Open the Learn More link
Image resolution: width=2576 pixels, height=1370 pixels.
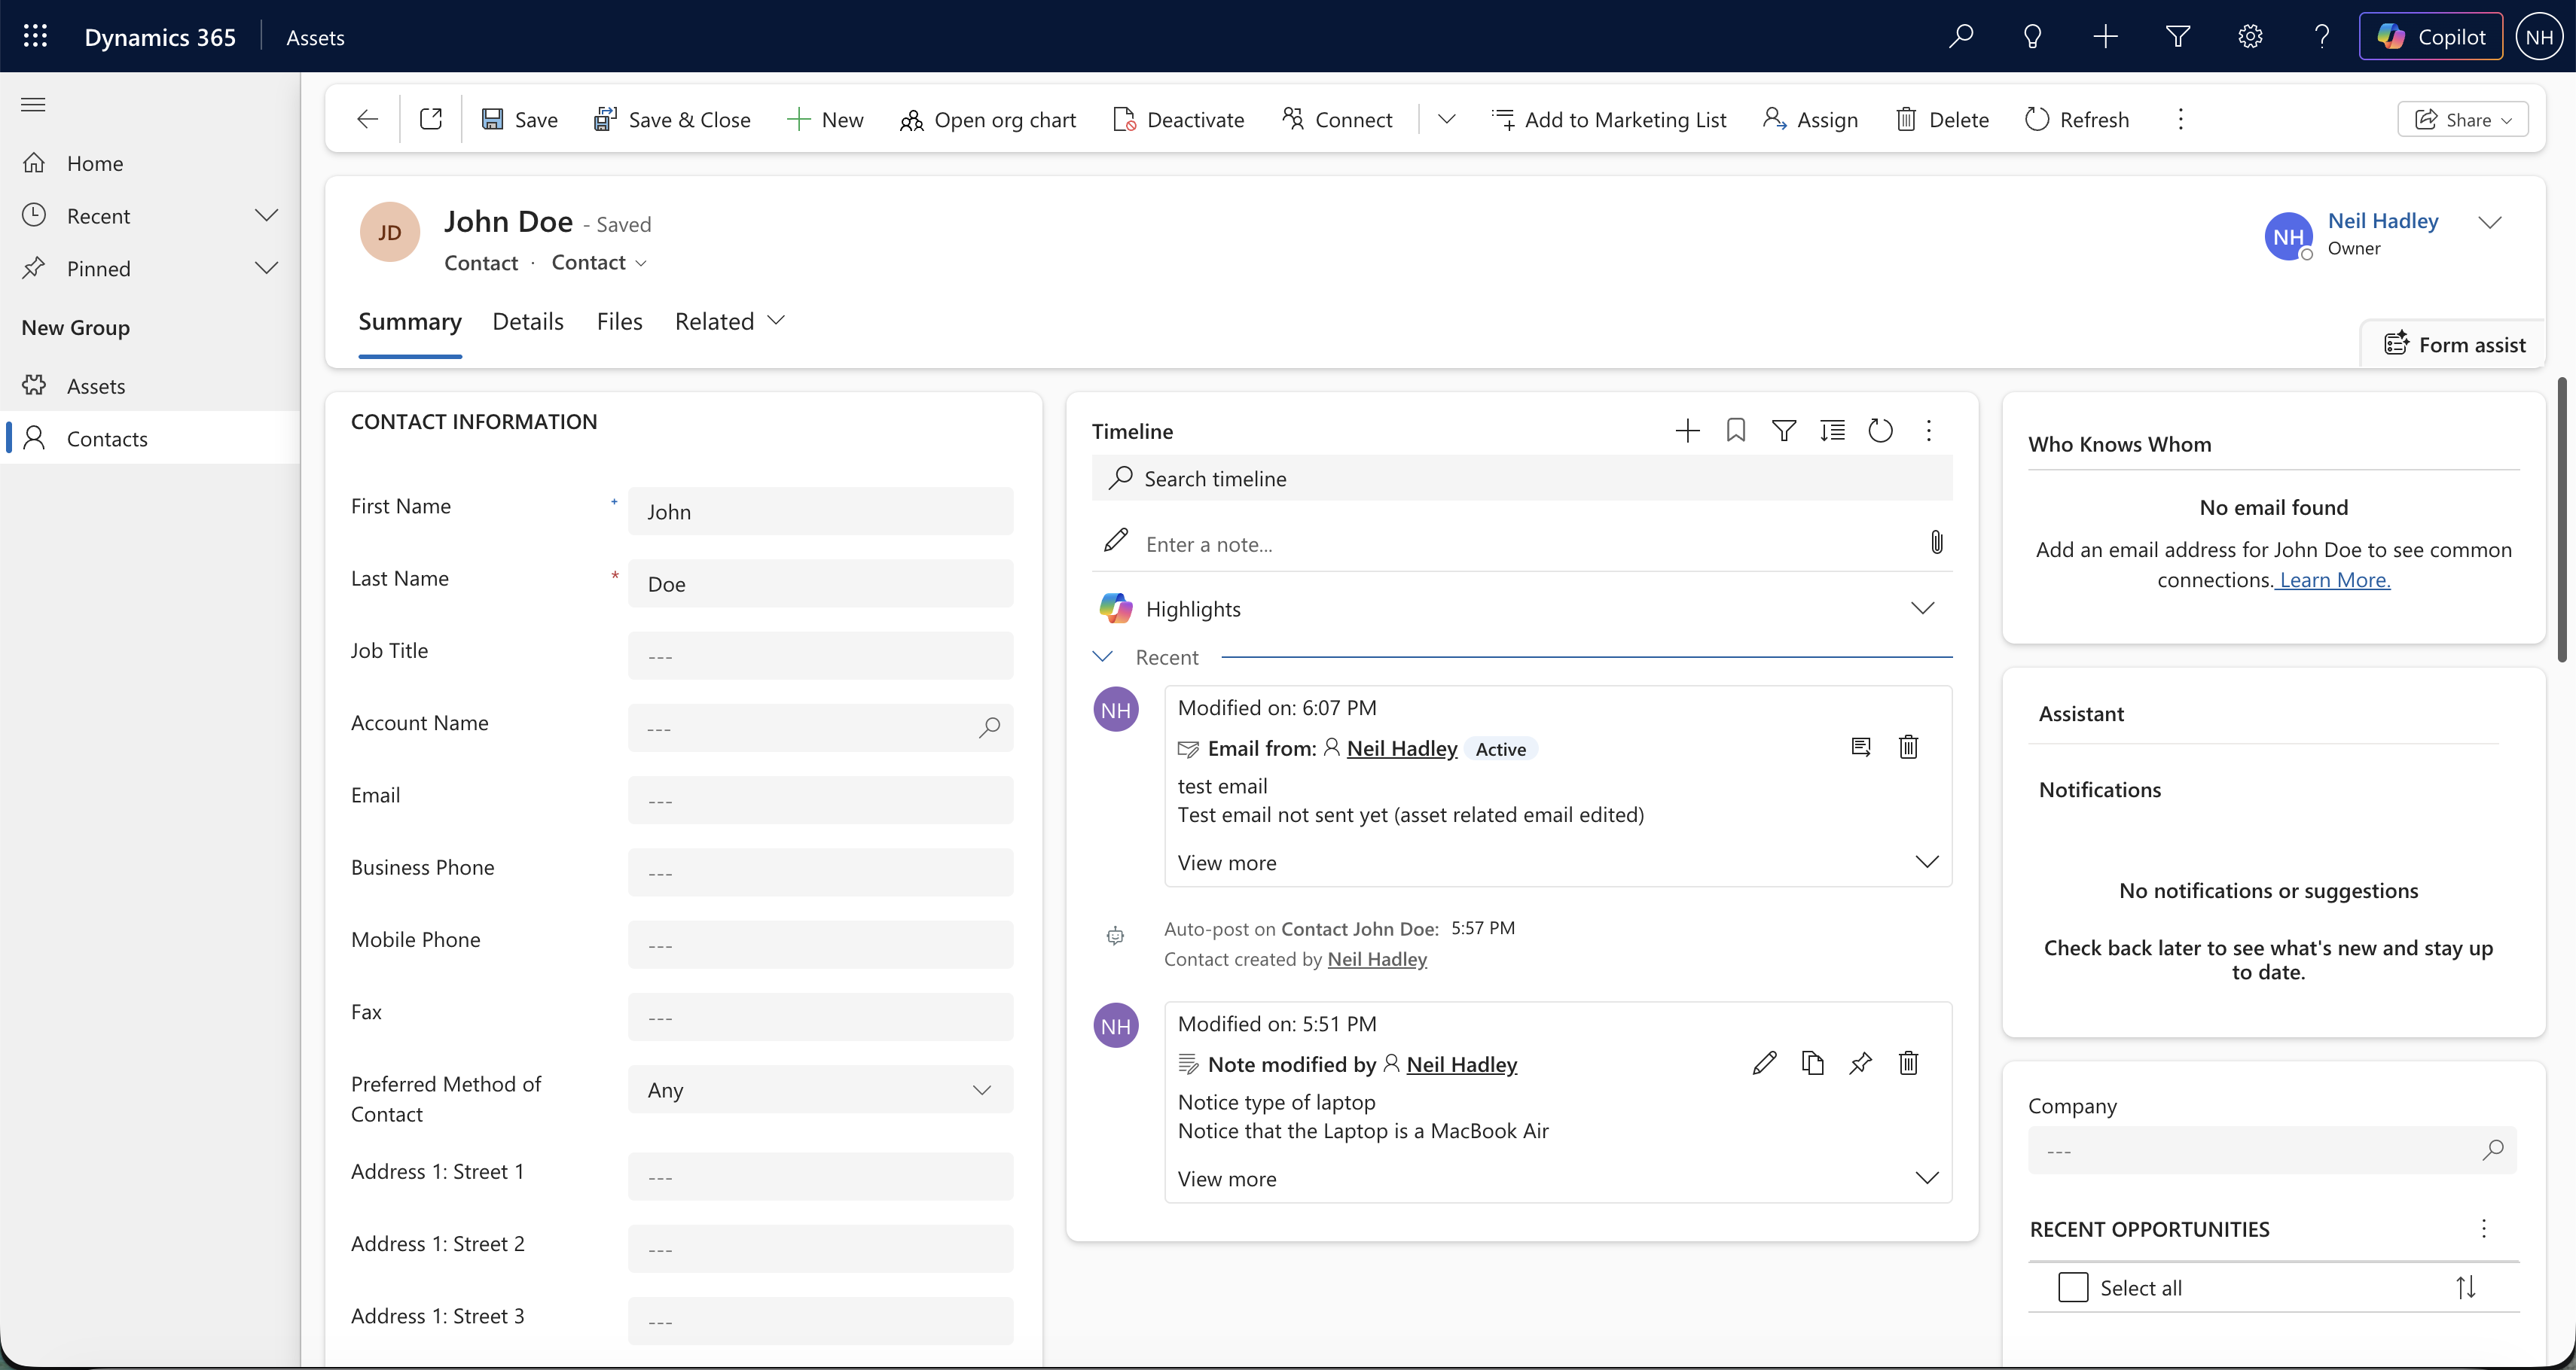click(x=2334, y=580)
